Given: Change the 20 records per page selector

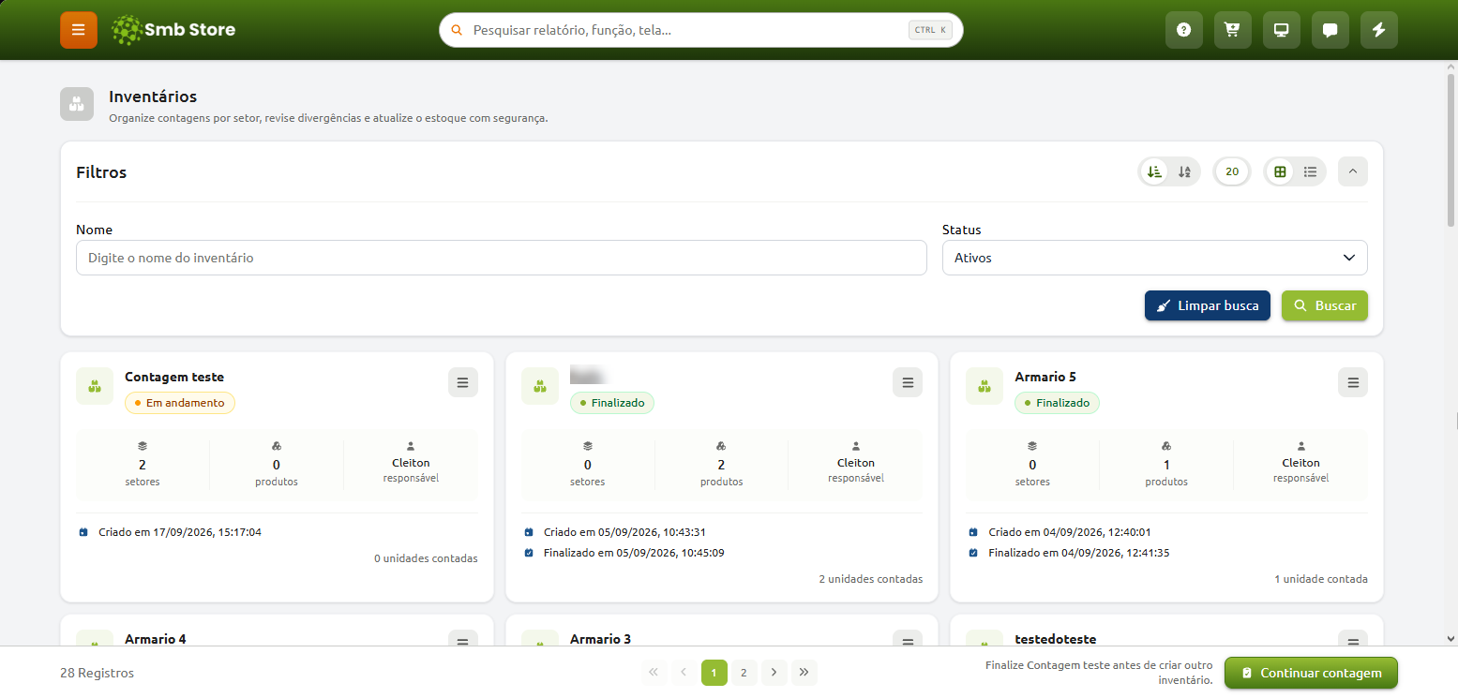Looking at the screenshot, I should point(1232,171).
